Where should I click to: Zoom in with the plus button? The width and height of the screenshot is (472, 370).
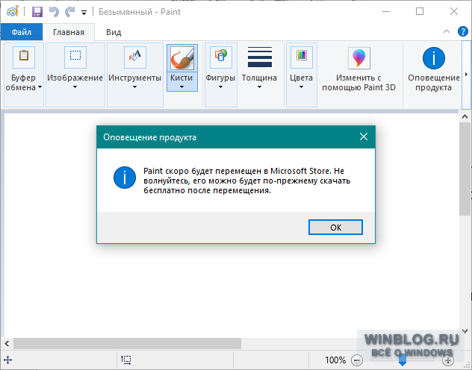[x=448, y=360]
